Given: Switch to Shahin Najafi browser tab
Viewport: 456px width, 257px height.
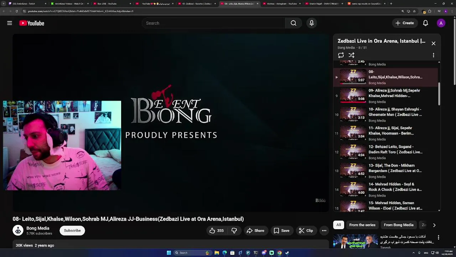Looking at the screenshot, I should [323, 4].
